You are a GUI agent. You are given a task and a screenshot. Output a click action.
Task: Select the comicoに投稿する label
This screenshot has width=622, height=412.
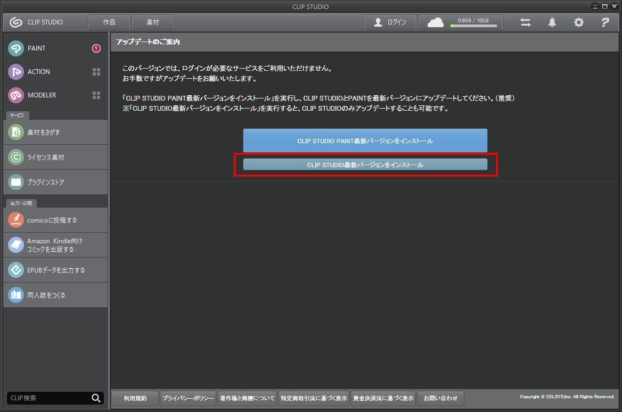[52, 220]
